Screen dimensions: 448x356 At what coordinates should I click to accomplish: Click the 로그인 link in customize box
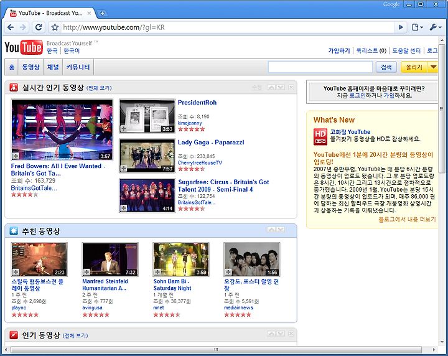pyautogui.click(x=357, y=95)
